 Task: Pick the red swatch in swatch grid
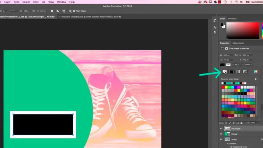[x=223, y=87]
